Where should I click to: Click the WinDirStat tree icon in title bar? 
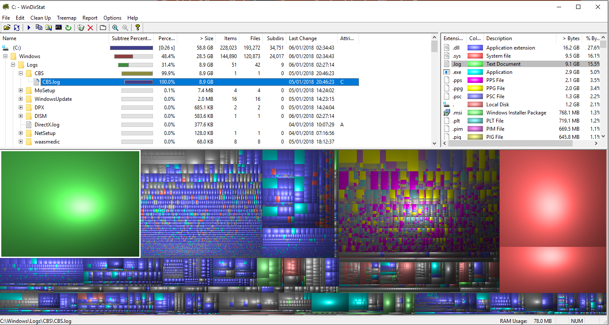tap(6, 6)
